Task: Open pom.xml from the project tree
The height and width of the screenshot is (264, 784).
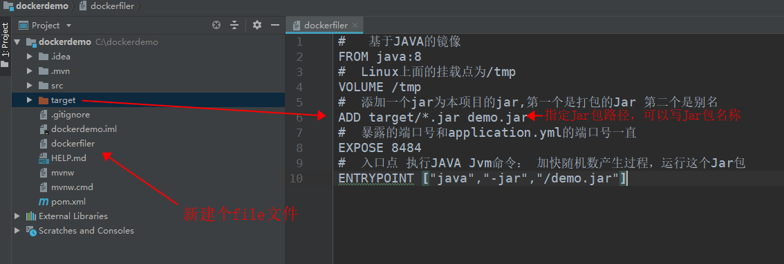Action: 68,202
